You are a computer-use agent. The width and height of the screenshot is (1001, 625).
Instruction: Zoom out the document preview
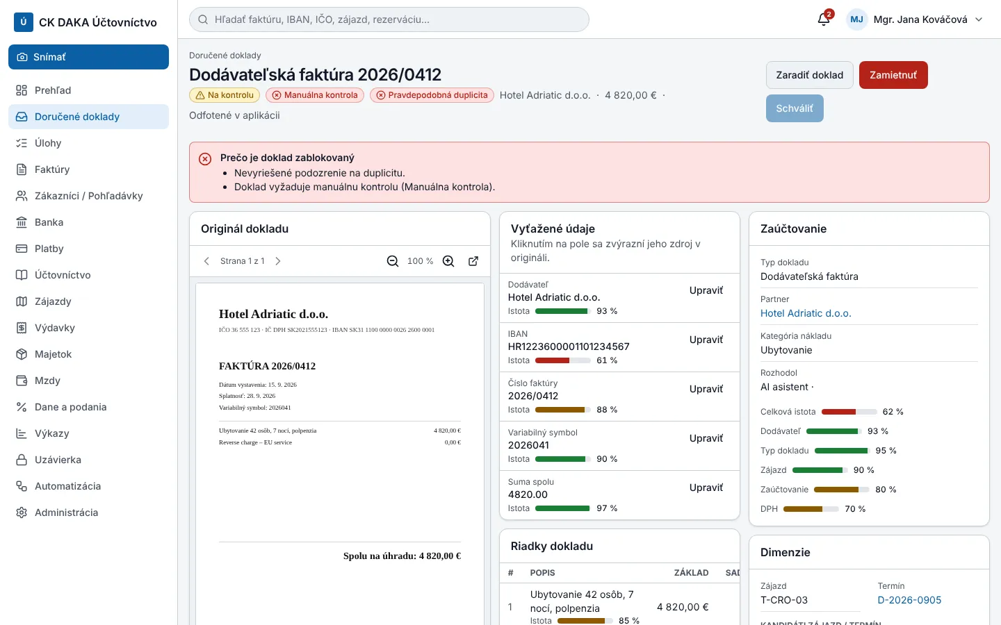click(393, 261)
